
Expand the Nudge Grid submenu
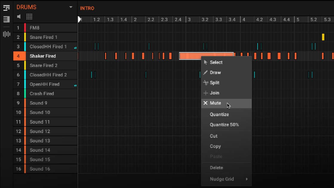227,179
